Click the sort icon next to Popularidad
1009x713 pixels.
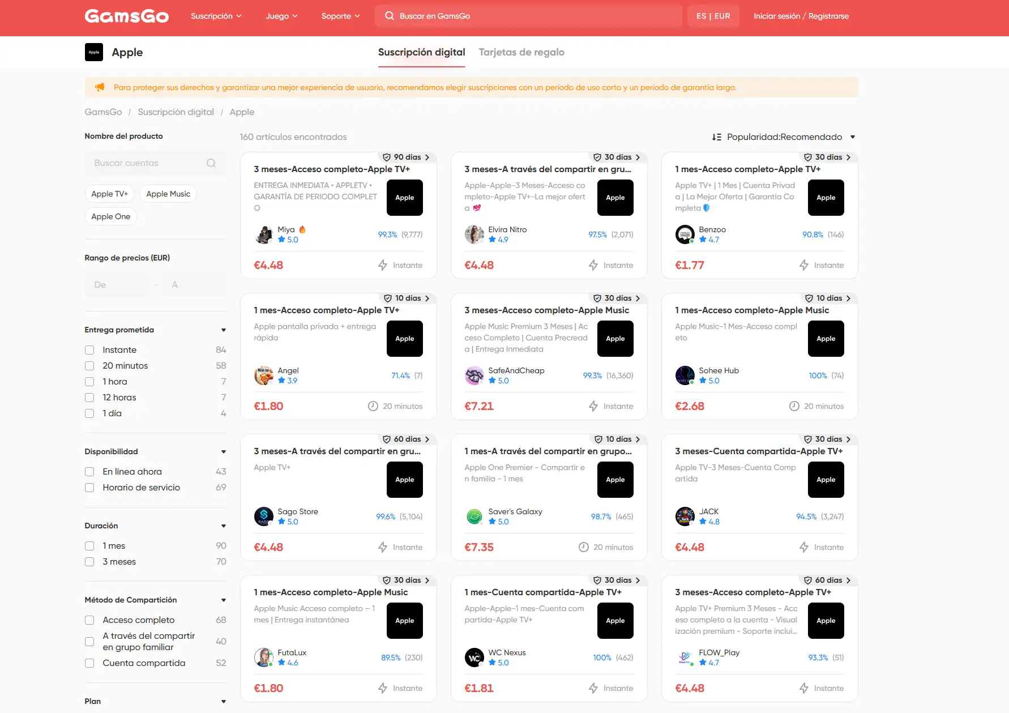point(717,137)
